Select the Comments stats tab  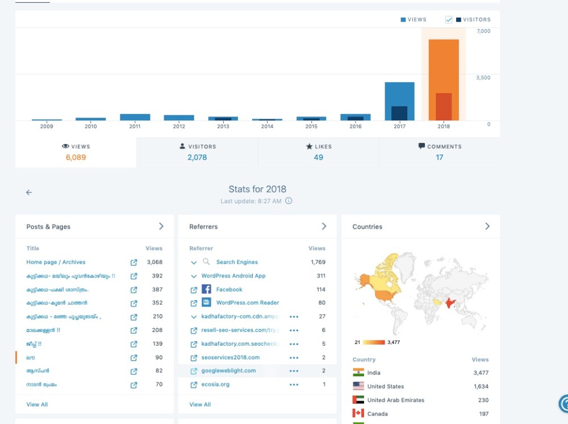tap(439, 152)
